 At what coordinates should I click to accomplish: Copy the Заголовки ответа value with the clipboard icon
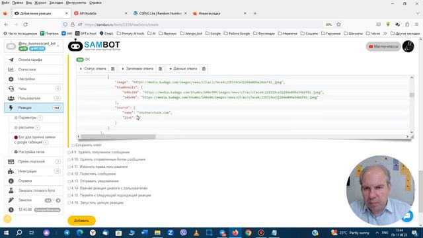pos(160,69)
